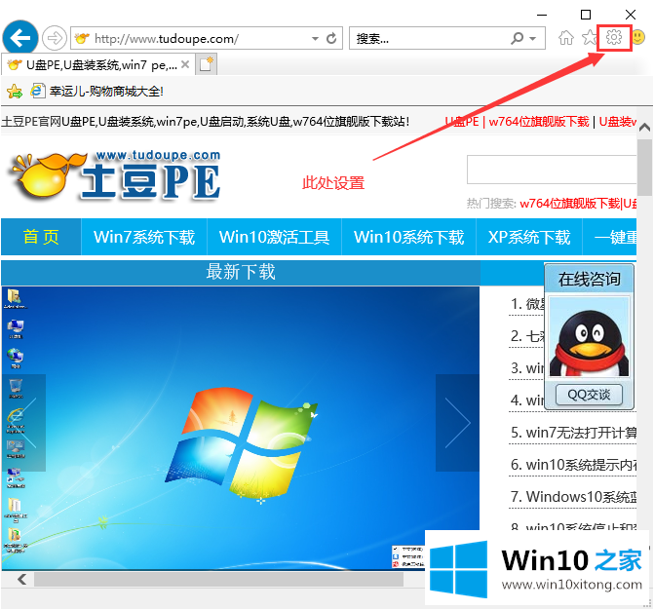Click the 最新下载 section header
This screenshot has height=610, width=654.
coord(240,272)
